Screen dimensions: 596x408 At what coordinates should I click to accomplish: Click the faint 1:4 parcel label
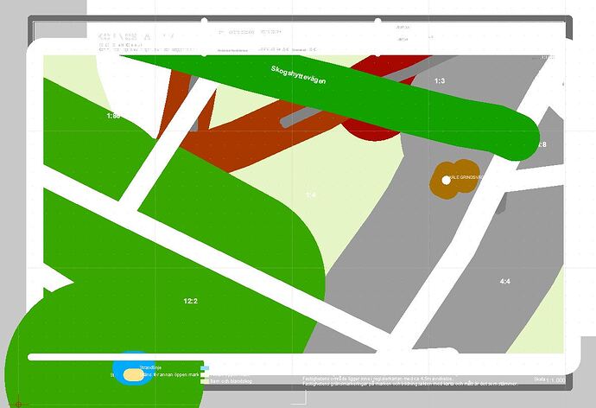(311, 195)
